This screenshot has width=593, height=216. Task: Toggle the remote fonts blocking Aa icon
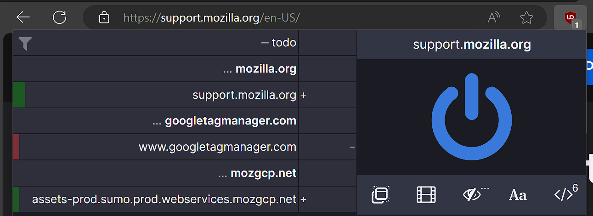pyautogui.click(x=518, y=195)
